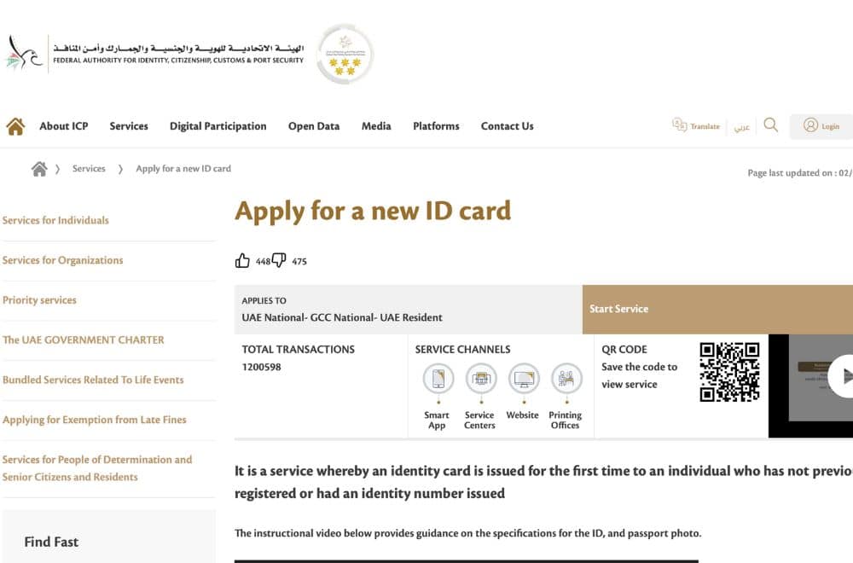Viewport: 853px width, 563px height.
Task: Click the Translate icon
Action: [680, 125]
